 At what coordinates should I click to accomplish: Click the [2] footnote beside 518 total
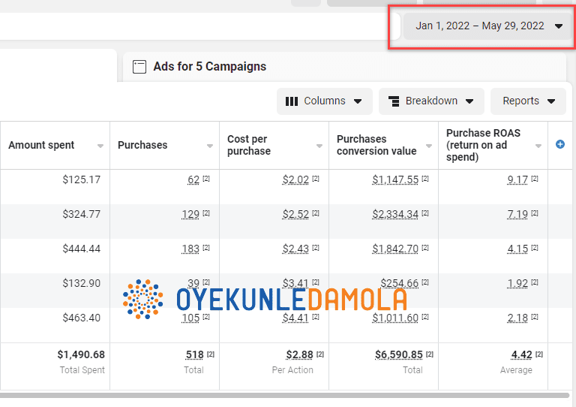211,354
